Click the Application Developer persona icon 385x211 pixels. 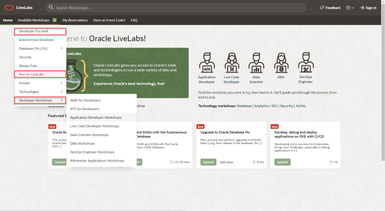pyautogui.click(x=207, y=63)
